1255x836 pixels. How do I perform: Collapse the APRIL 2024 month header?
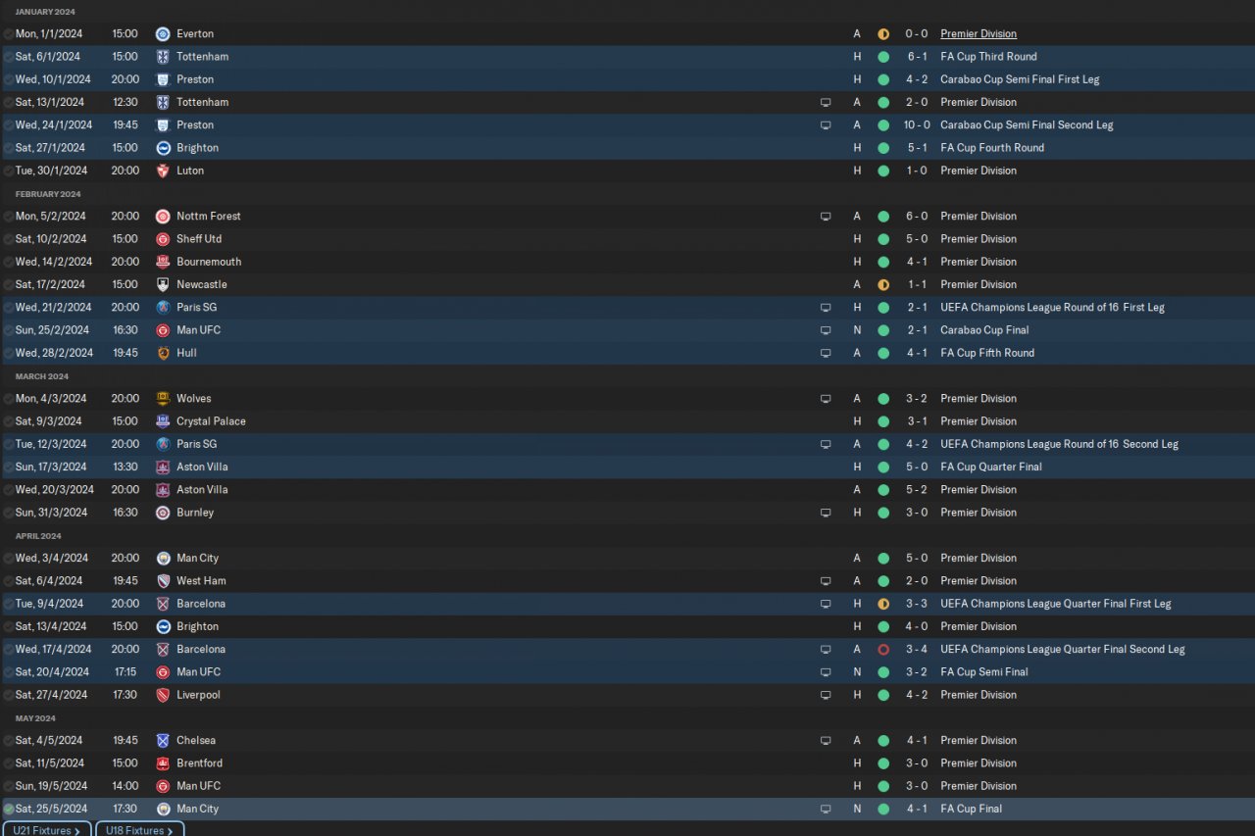pos(38,535)
